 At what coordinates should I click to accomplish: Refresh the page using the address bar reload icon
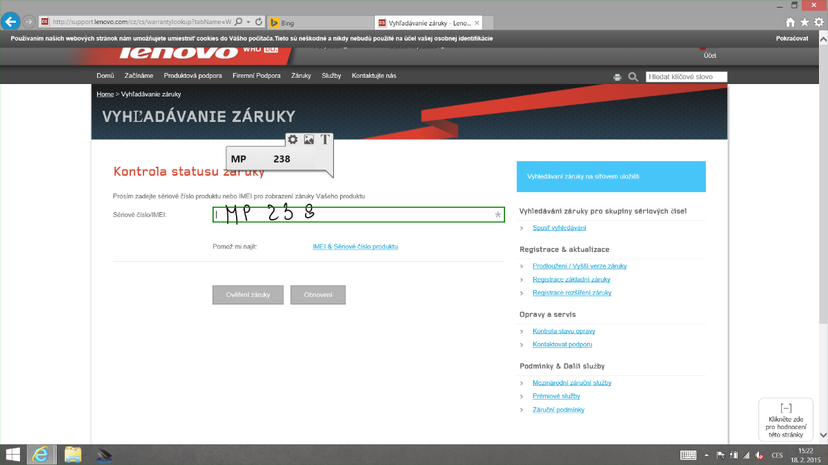tap(259, 22)
